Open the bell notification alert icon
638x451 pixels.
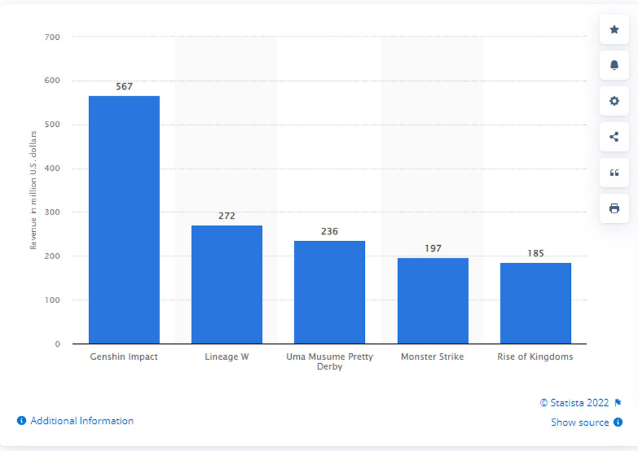pos(614,66)
